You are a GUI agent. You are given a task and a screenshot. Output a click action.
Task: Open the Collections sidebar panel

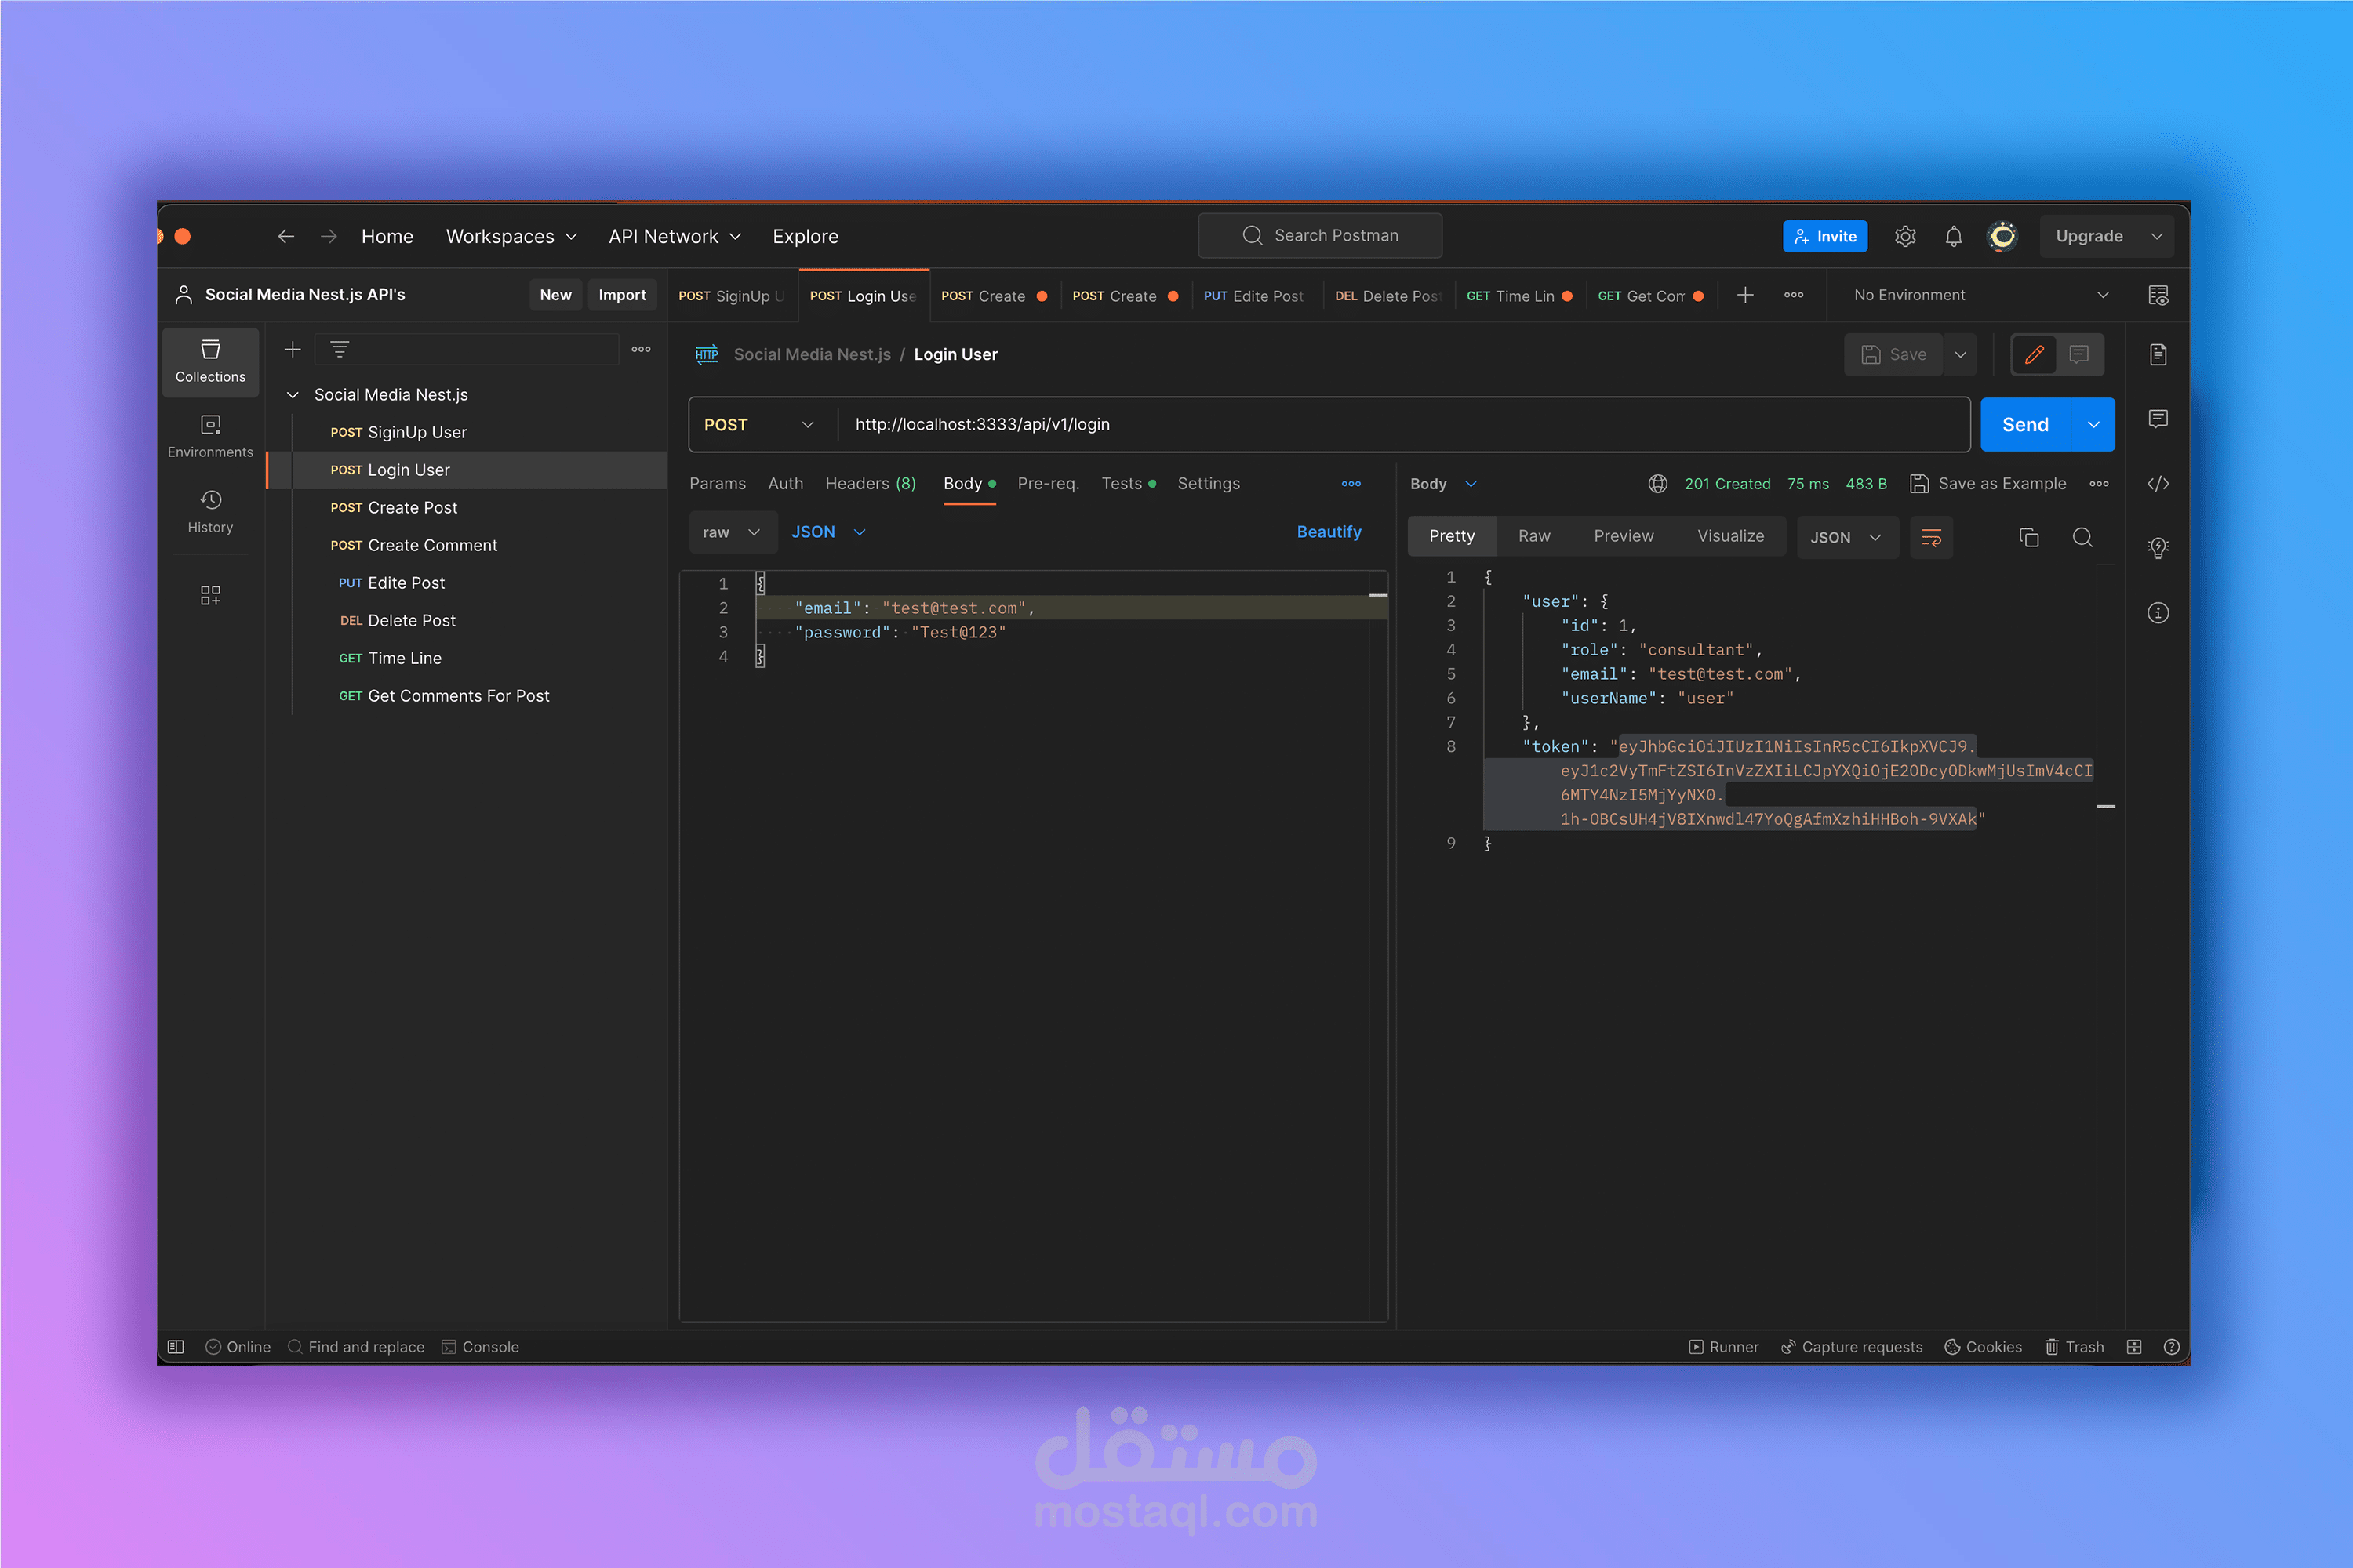(210, 361)
